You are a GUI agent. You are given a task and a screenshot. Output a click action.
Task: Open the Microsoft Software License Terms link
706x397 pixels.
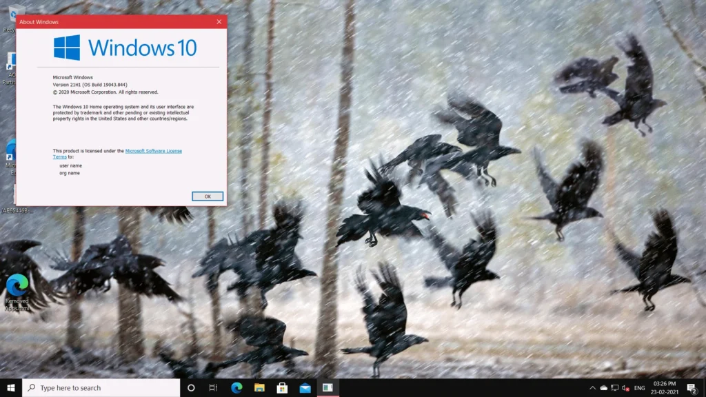pyautogui.click(x=153, y=151)
